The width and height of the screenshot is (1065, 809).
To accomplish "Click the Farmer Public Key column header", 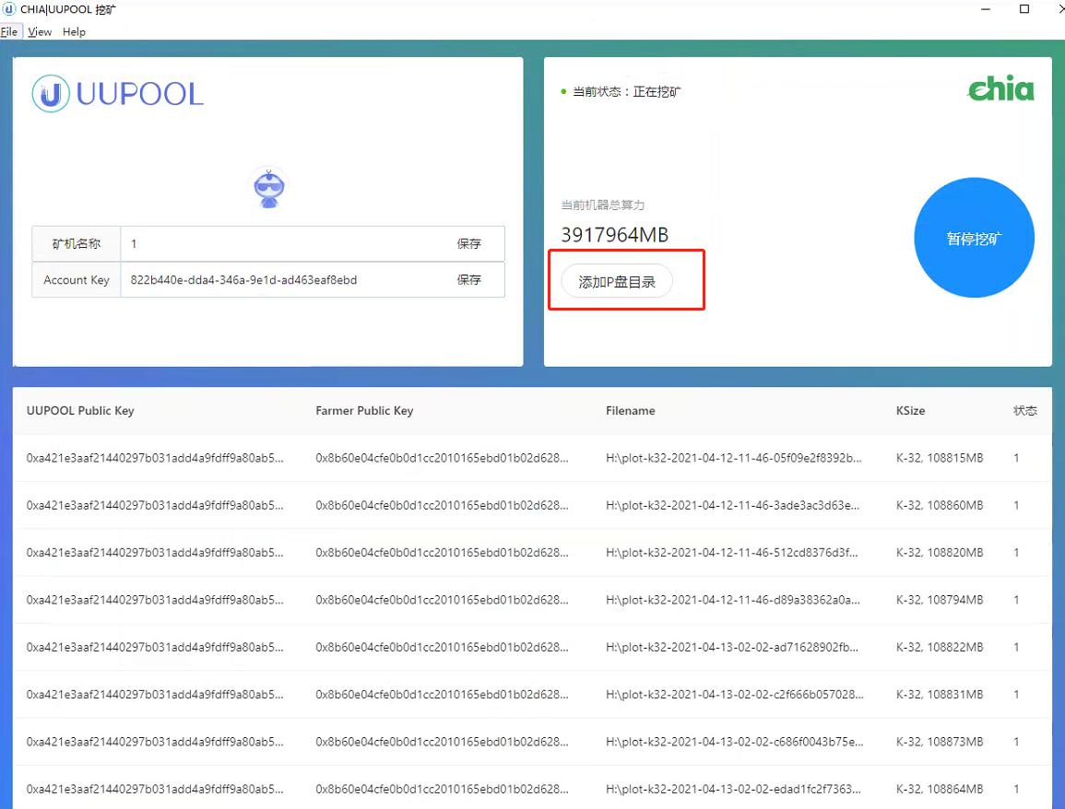I will click(x=364, y=411).
